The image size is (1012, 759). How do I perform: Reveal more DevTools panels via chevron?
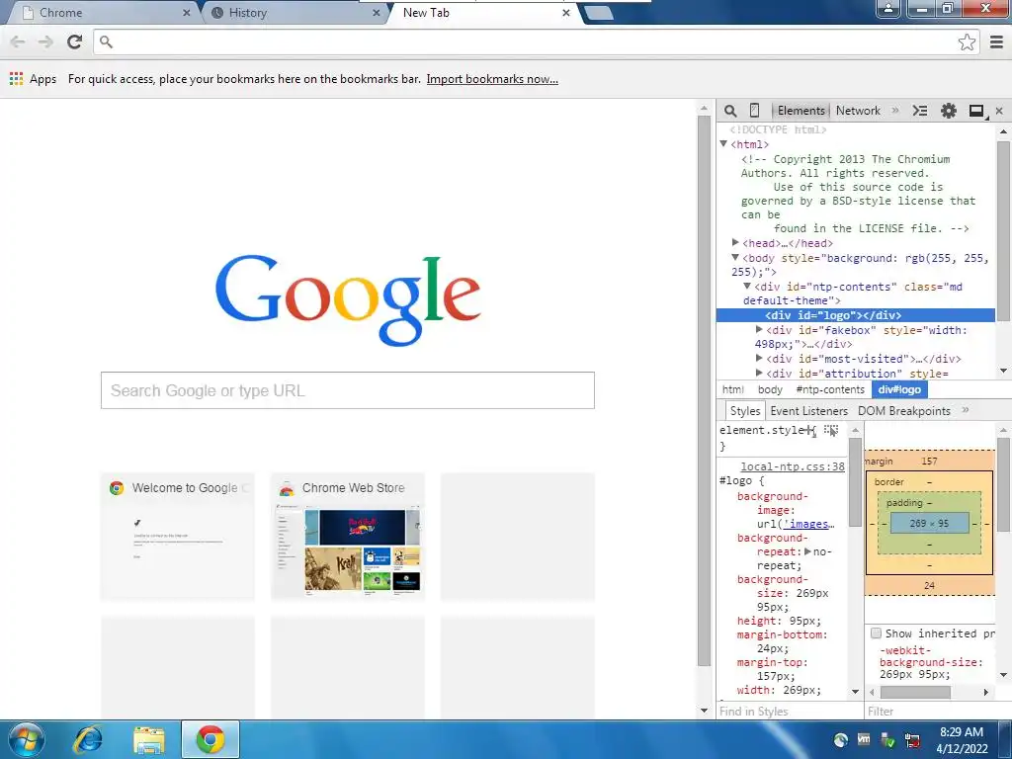coord(895,111)
